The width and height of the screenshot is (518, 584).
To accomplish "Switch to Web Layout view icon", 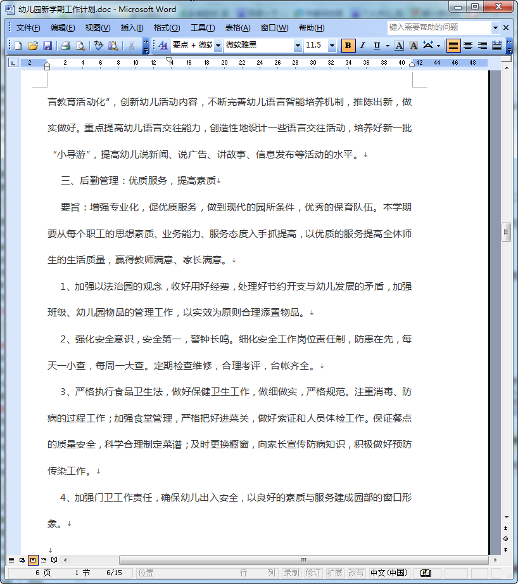I will click(22, 560).
